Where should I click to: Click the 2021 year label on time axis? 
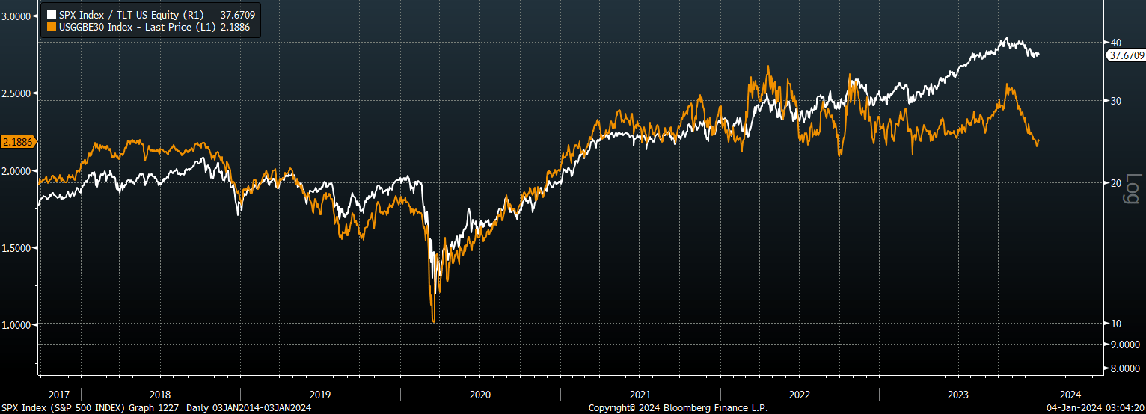pos(640,394)
